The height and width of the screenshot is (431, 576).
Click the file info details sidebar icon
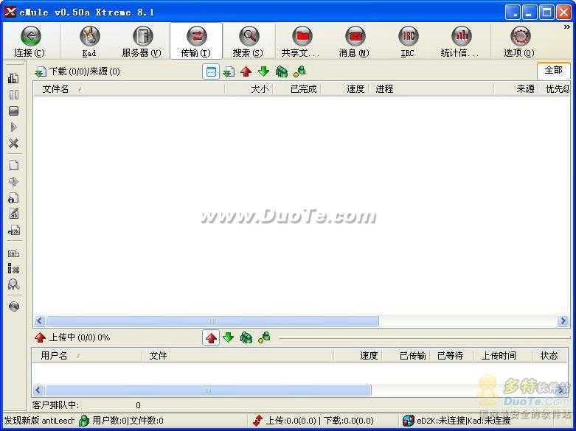click(13, 198)
